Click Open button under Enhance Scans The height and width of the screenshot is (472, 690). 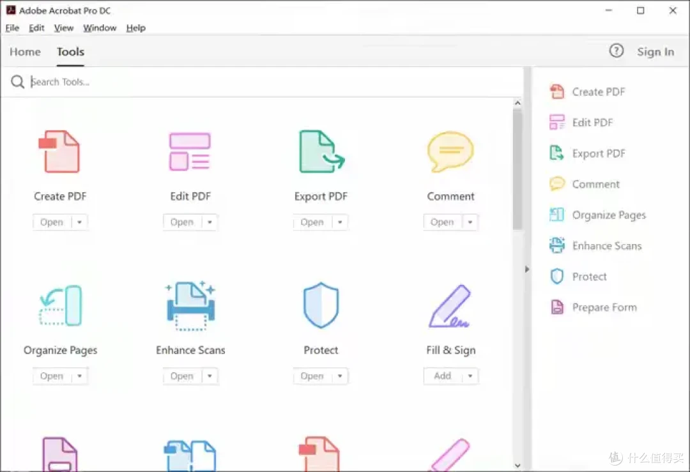182,376
